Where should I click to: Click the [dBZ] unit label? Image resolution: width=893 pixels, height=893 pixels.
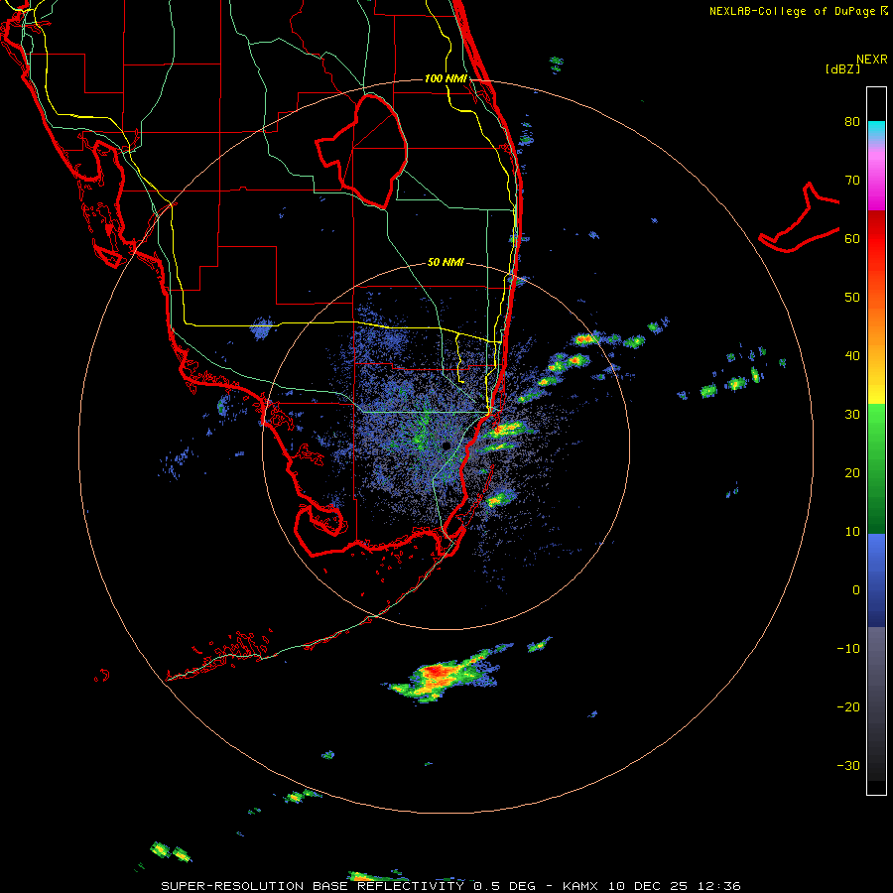tap(842, 68)
